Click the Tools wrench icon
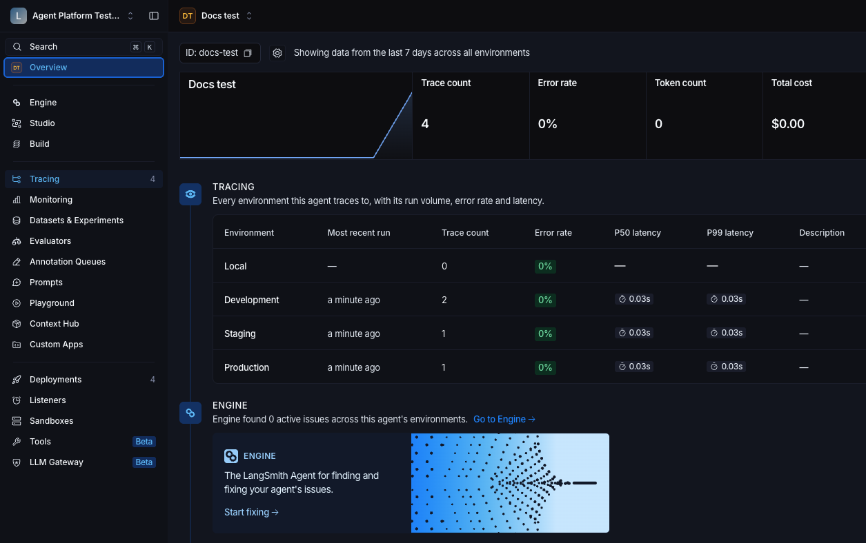This screenshot has height=543, width=866. tap(17, 442)
